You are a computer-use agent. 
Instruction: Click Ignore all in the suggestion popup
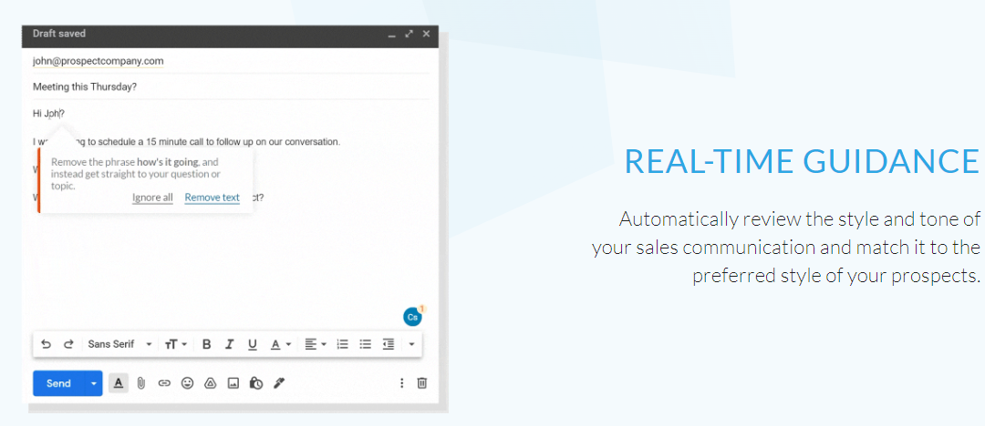point(152,198)
